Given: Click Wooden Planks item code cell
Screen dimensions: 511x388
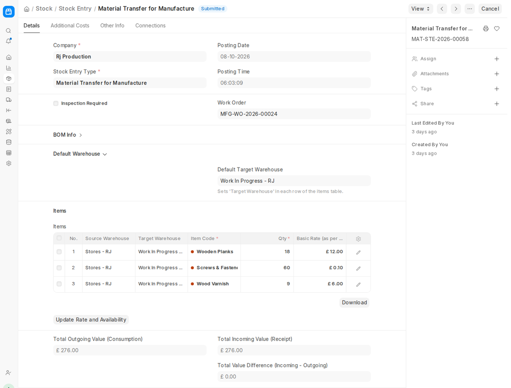Looking at the screenshot, I should pyautogui.click(x=214, y=252).
